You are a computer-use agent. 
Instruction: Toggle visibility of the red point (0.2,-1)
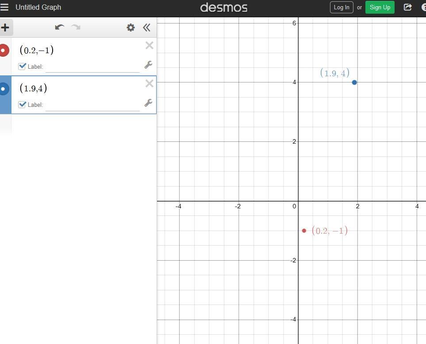pos(4,51)
